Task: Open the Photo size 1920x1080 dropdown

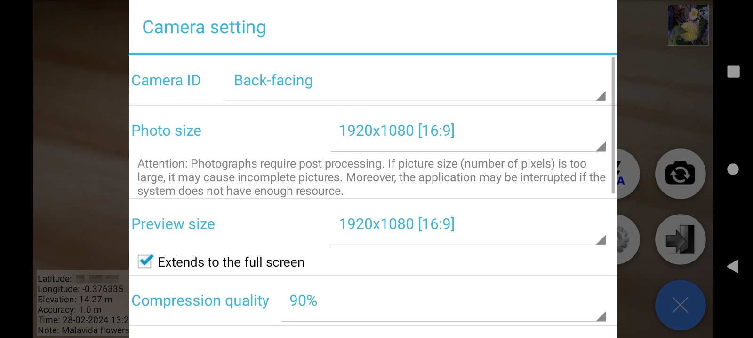Action: [x=468, y=135]
